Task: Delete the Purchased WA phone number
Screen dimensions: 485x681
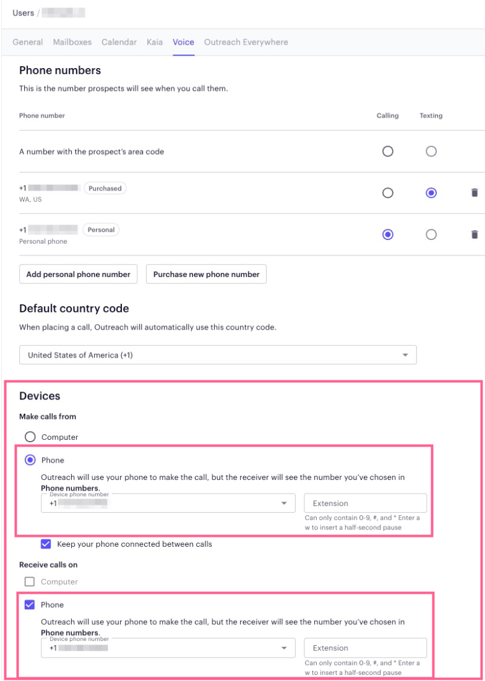Action: click(x=474, y=192)
